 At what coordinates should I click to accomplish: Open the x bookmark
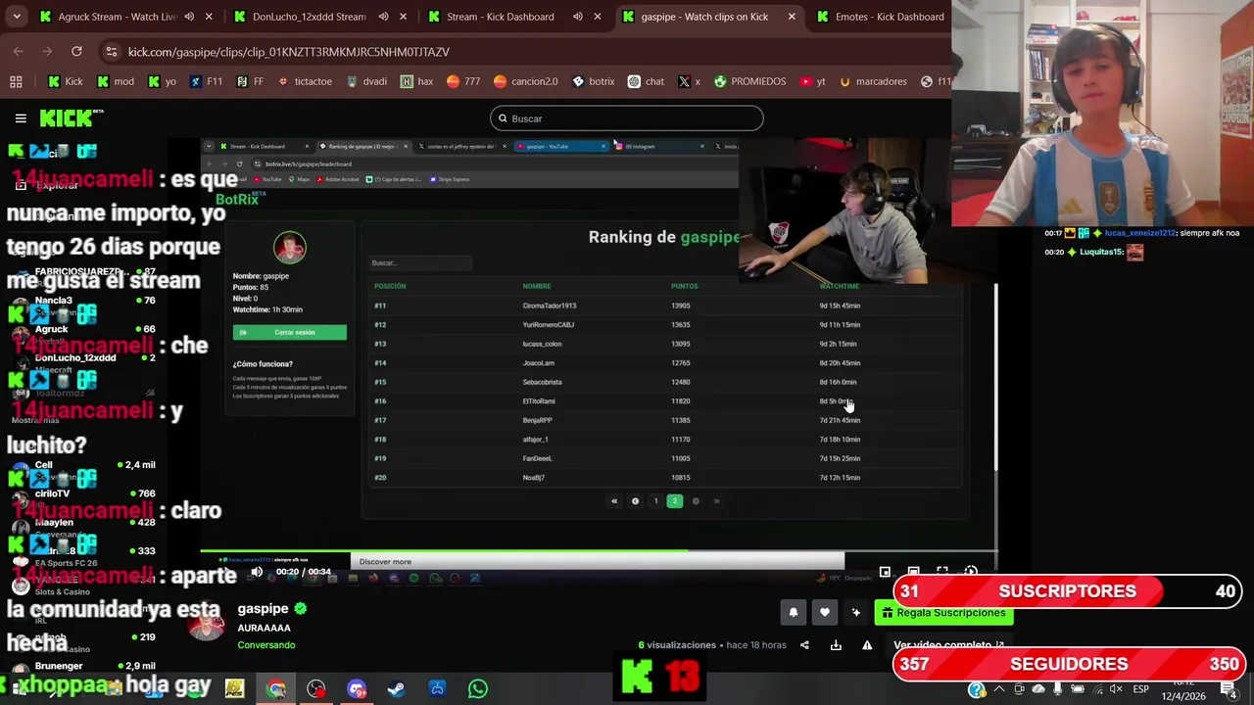(689, 81)
